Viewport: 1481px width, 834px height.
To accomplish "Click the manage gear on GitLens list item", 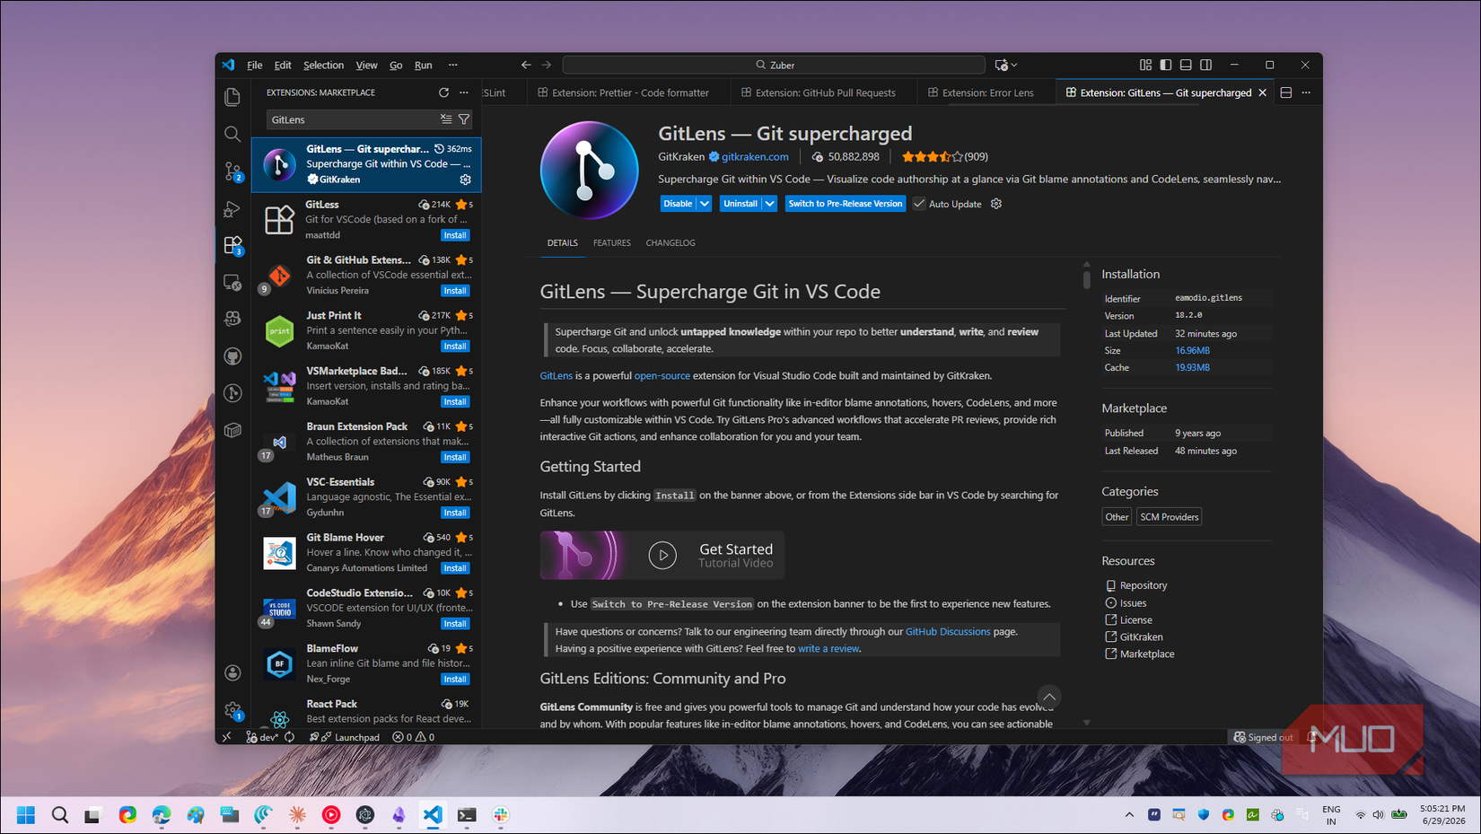I will (x=465, y=180).
